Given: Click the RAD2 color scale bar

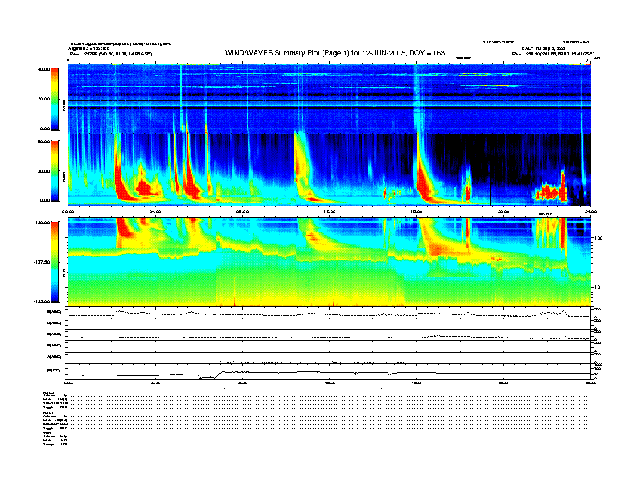Looking at the screenshot, I should pos(55,99).
